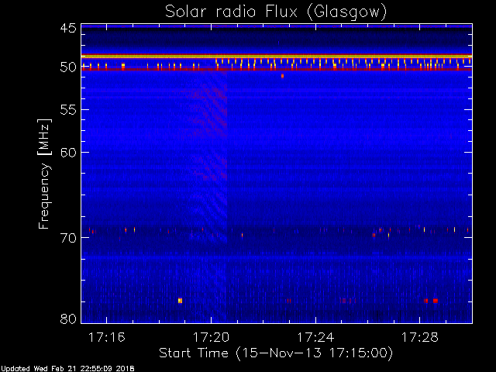Image resolution: width=496 pixels, height=372 pixels.
Task: Click the bright yellow square near 79 MHz
Action: pyautogui.click(x=180, y=301)
